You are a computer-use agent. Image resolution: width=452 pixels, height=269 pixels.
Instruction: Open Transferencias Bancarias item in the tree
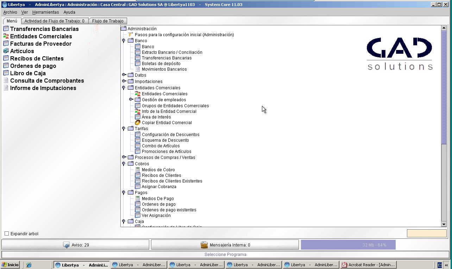167,58
